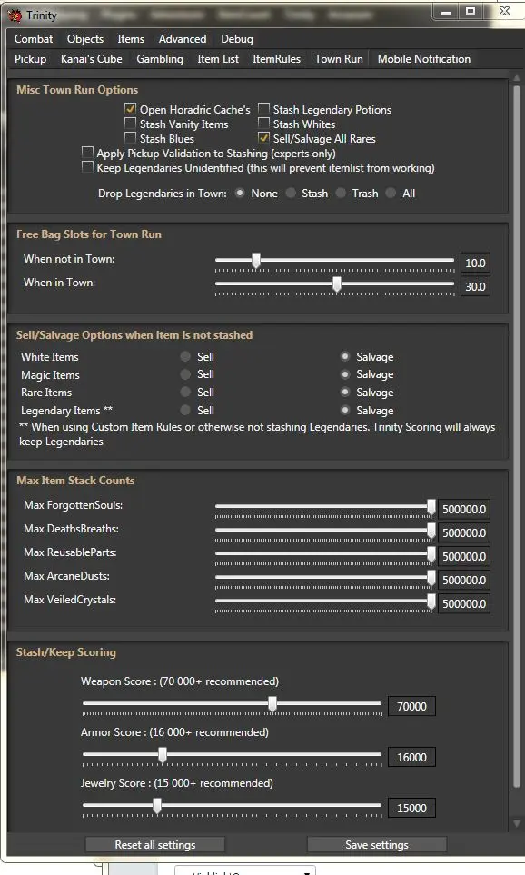The width and height of the screenshot is (525, 875).
Task: Select Trash for Drop Legendaries in Town
Action: [x=341, y=193]
